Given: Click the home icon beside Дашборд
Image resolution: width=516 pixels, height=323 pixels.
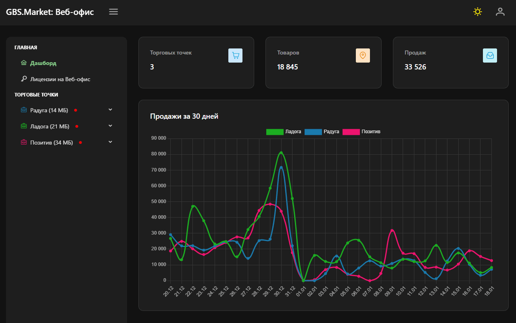Looking at the screenshot, I should click(24, 63).
